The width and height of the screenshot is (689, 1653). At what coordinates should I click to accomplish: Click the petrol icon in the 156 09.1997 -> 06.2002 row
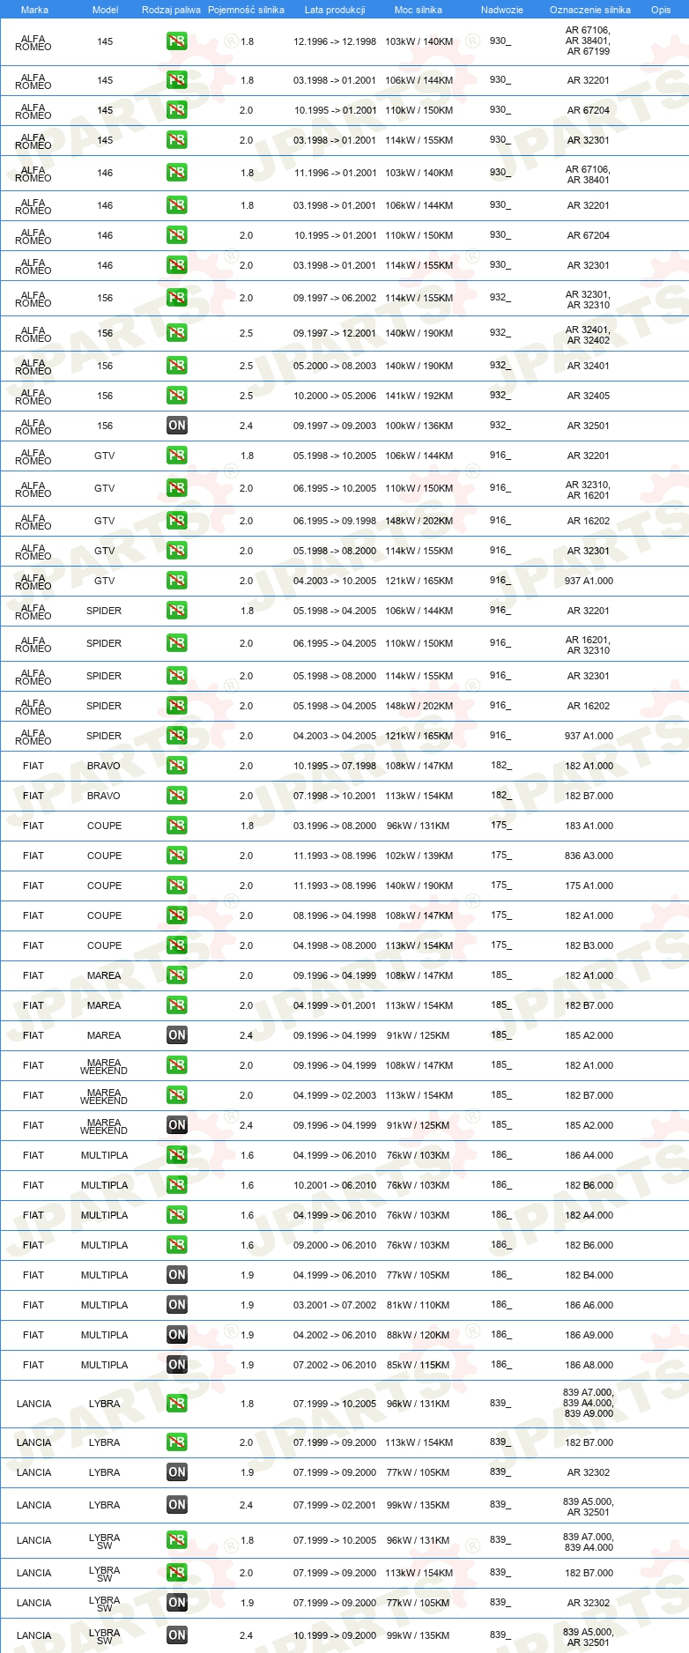(177, 298)
